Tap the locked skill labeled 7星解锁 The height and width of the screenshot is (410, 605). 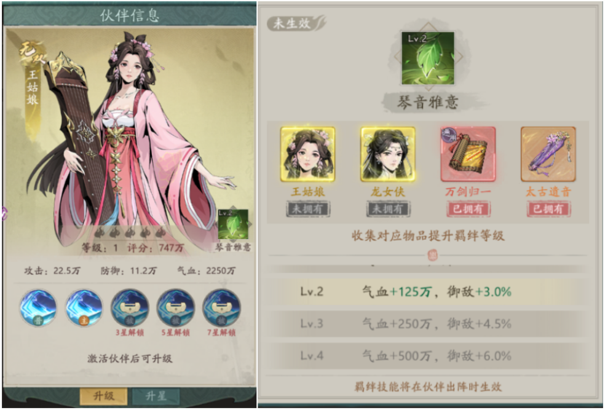[x=221, y=308]
